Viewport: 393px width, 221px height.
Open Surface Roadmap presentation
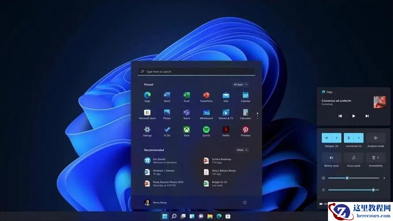[x=217, y=160]
